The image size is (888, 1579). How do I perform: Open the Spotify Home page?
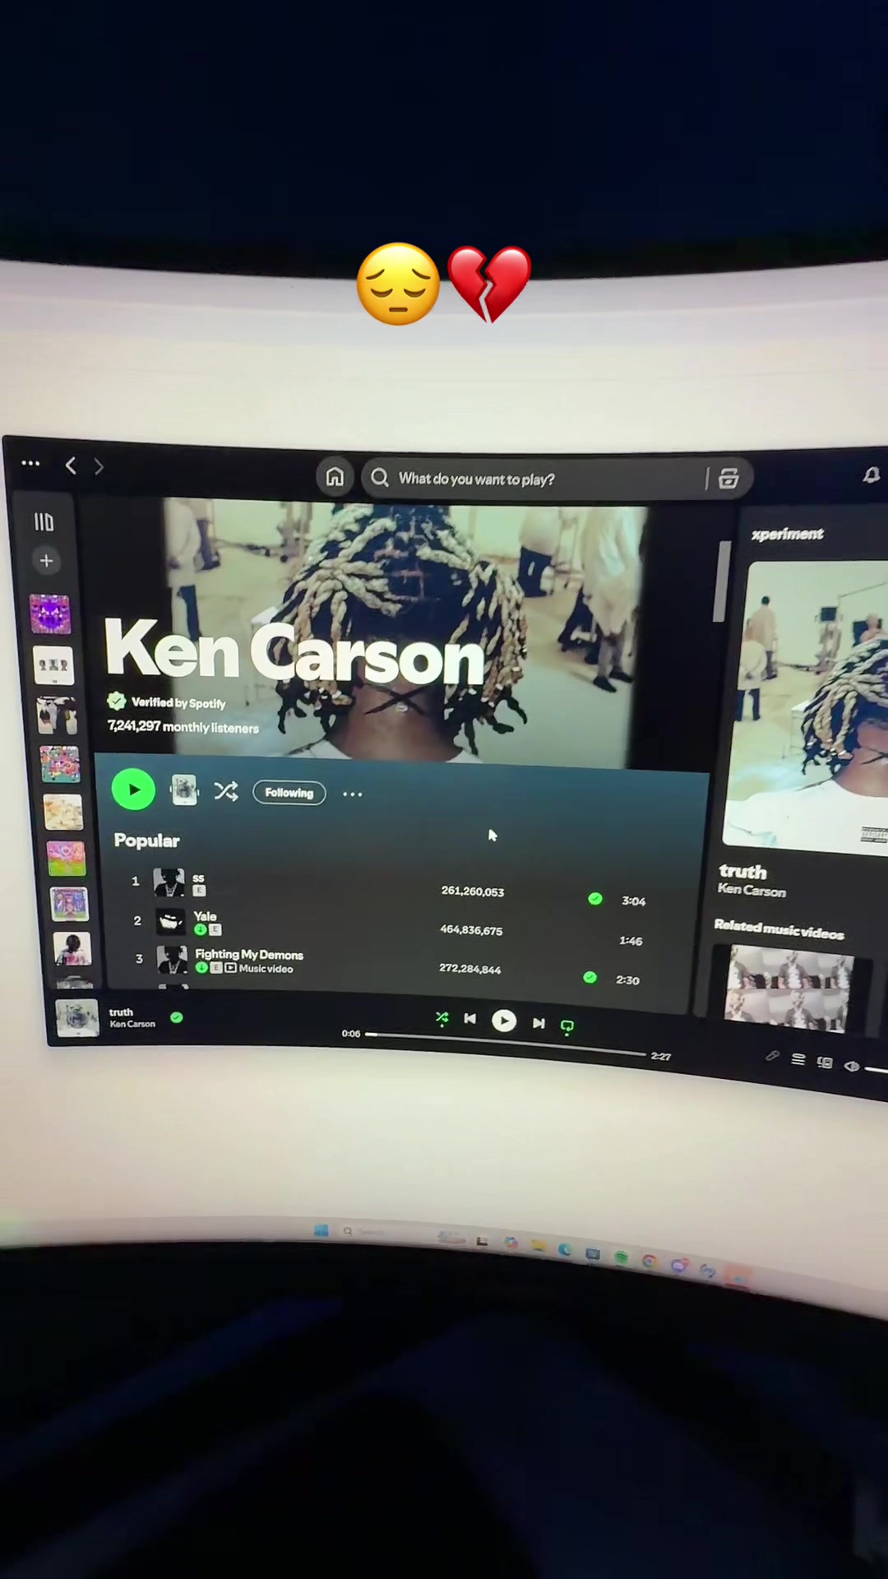[335, 477]
